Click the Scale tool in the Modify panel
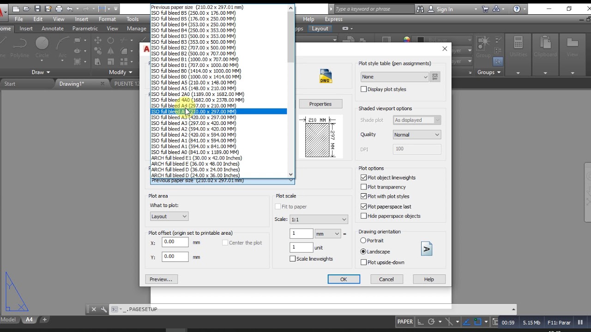Screen dimensions: 591x332 point(111,62)
